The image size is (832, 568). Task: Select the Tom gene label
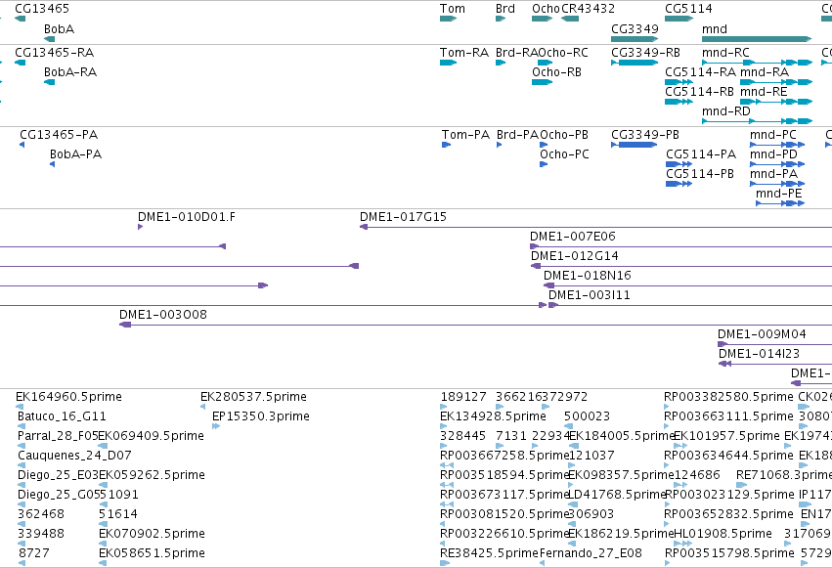tap(453, 9)
